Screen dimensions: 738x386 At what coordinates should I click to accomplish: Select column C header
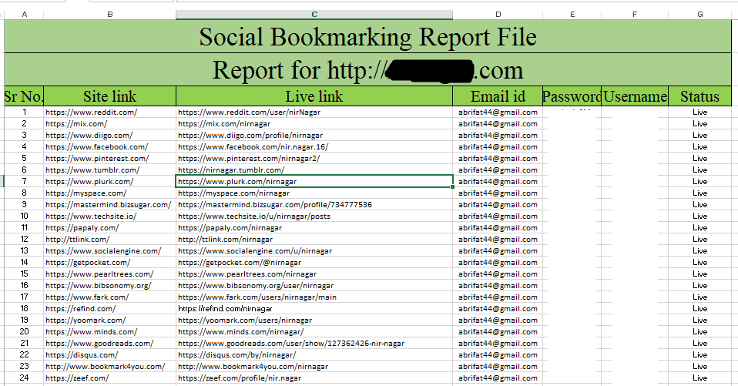[314, 15]
